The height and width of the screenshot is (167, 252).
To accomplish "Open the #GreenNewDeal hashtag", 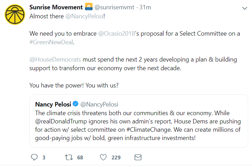I will 52,42.
